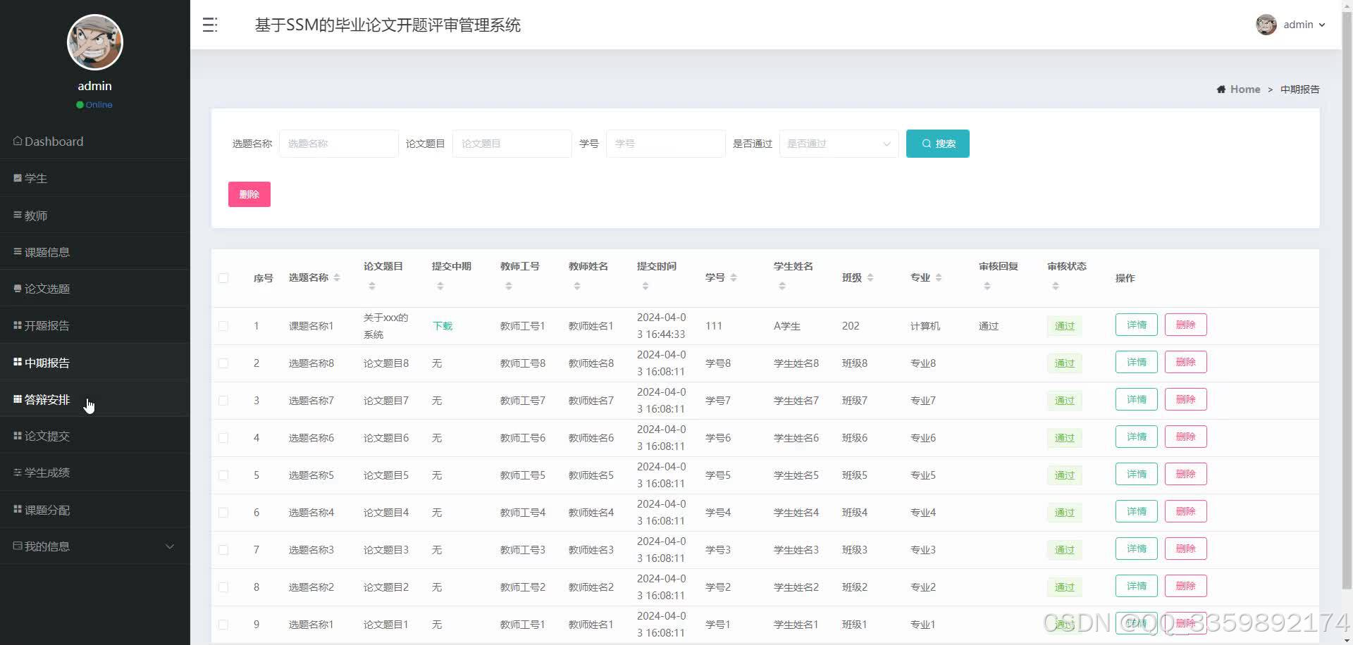Viewport: 1353px width, 645px height.
Task: Click inside the 选题名称 input field
Action: pyautogui.click(x=338, y=143)
